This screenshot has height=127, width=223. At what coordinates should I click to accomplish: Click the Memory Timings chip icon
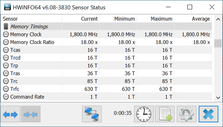tap(6, 26)
